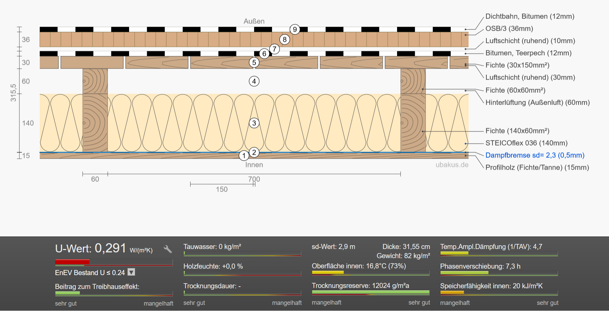Click the ubakus.de watermark link
The image size is (609, 311).
(452, 165)
